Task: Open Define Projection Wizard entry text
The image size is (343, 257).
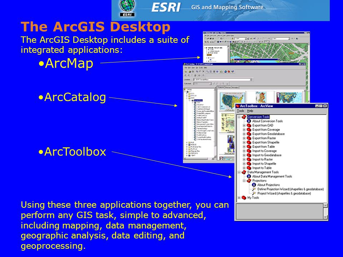Action: (290, 189)
